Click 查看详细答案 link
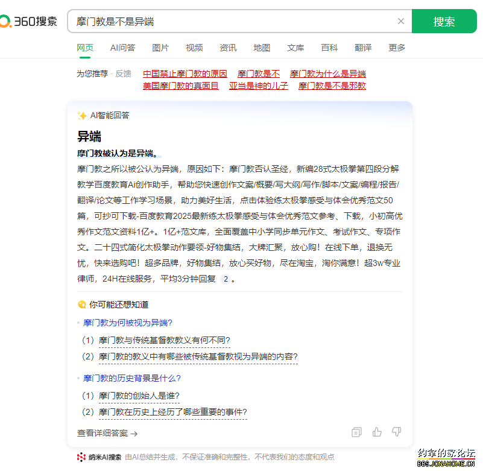The height and width of the screenshot is (471, 483). [x=107, y=434]
